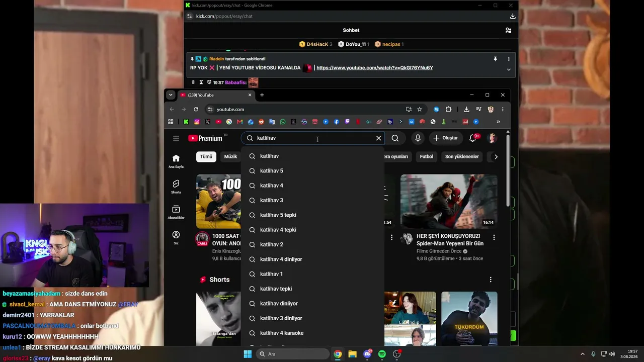Choose the "katlihav 3 dinliyor" suggestion

click(313, 318)
